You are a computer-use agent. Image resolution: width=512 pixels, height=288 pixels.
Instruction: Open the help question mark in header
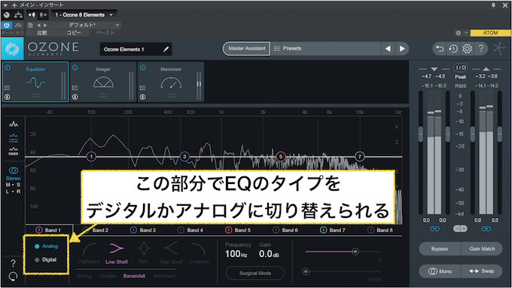click(480, 49)
